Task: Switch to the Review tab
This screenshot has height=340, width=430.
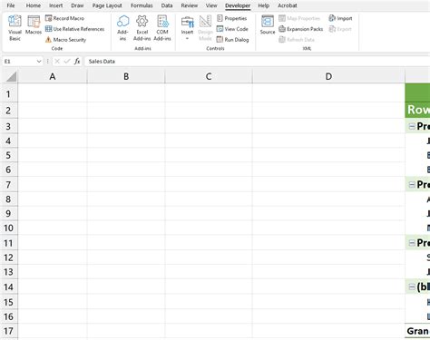Action: [x=190, y=5]
